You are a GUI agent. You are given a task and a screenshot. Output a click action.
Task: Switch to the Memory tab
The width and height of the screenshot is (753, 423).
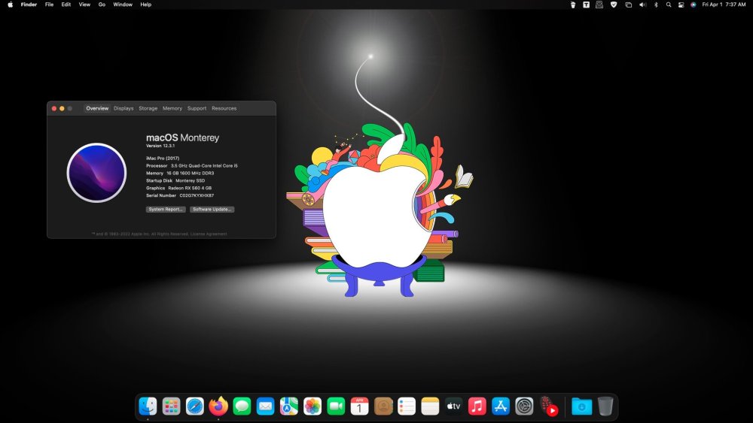172,108
